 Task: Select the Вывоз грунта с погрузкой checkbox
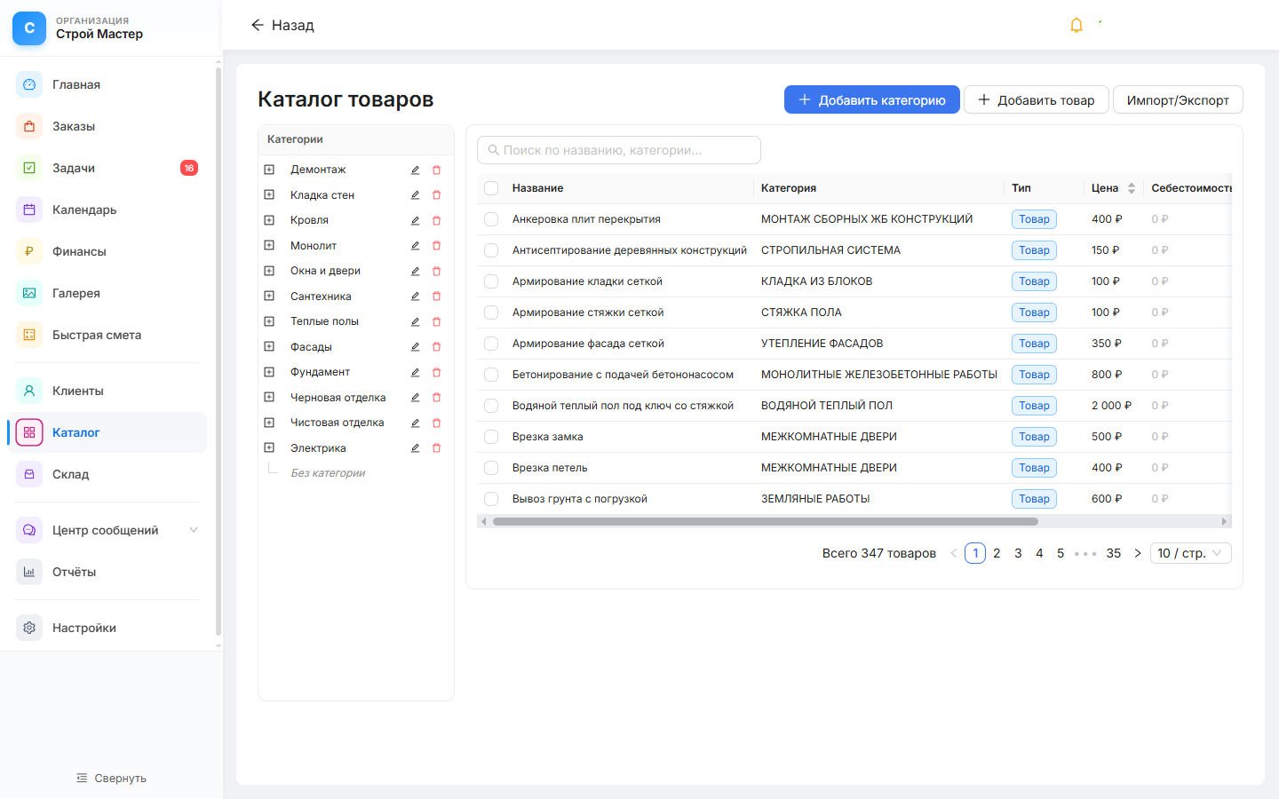(x=491, y=499)
